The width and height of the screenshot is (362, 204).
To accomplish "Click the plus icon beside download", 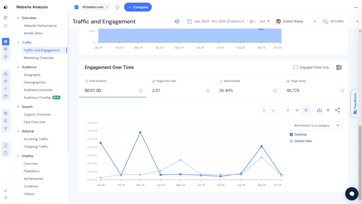I will tap(328, 110).
